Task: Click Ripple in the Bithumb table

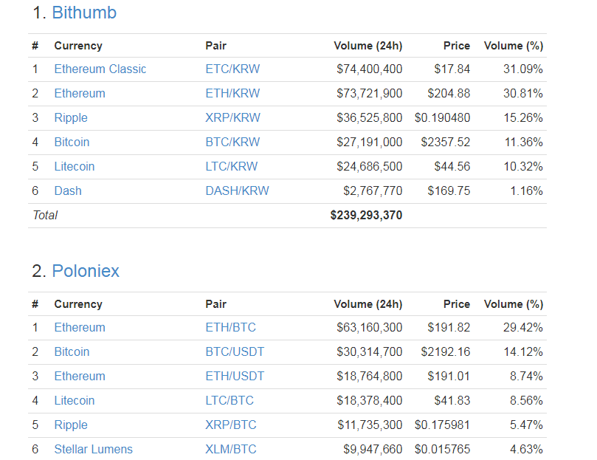Action: 71,118
